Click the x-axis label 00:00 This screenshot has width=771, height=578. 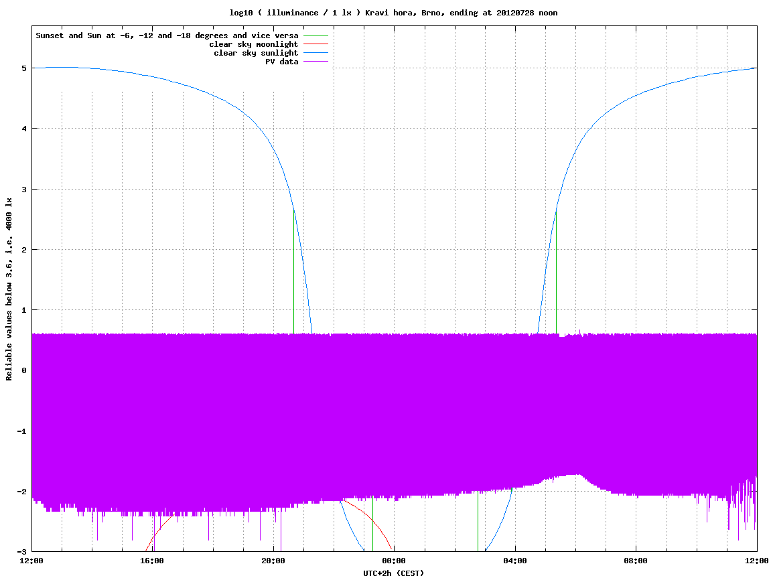tap(395, 561)
